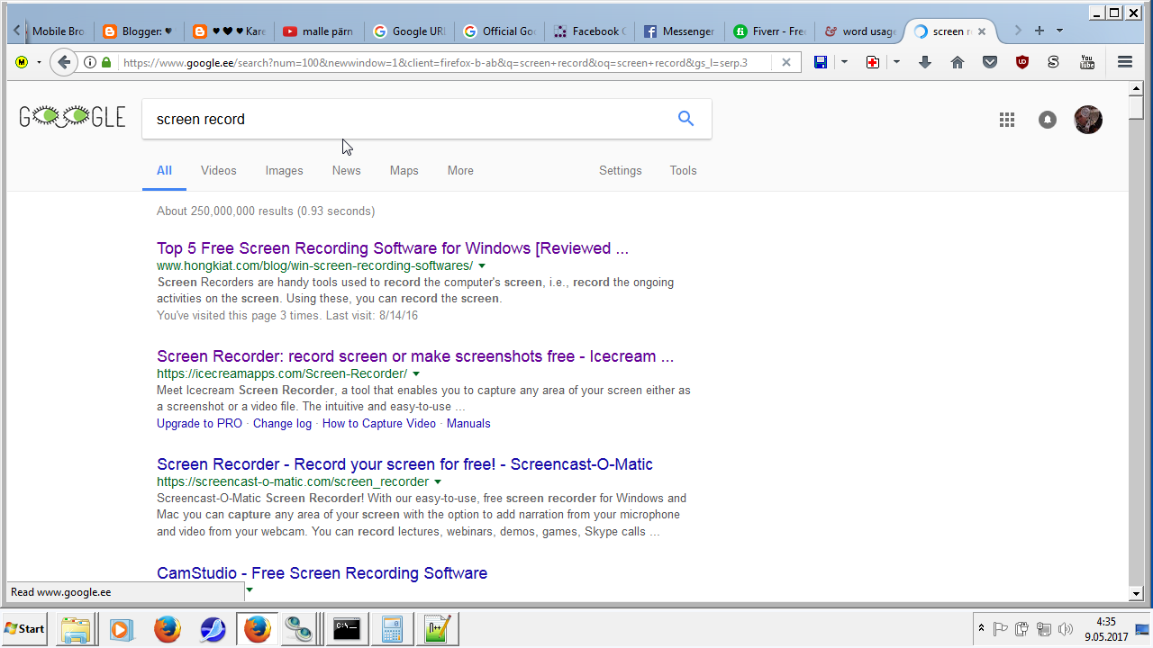Open the calculator from taskbar
Screen dimensions: 1153x648
392,628
